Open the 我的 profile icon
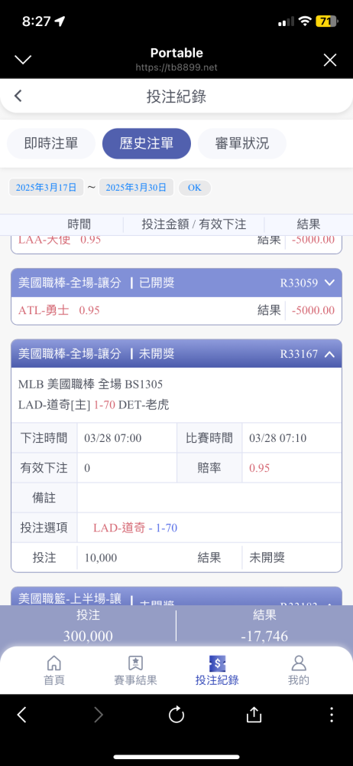 299,663
